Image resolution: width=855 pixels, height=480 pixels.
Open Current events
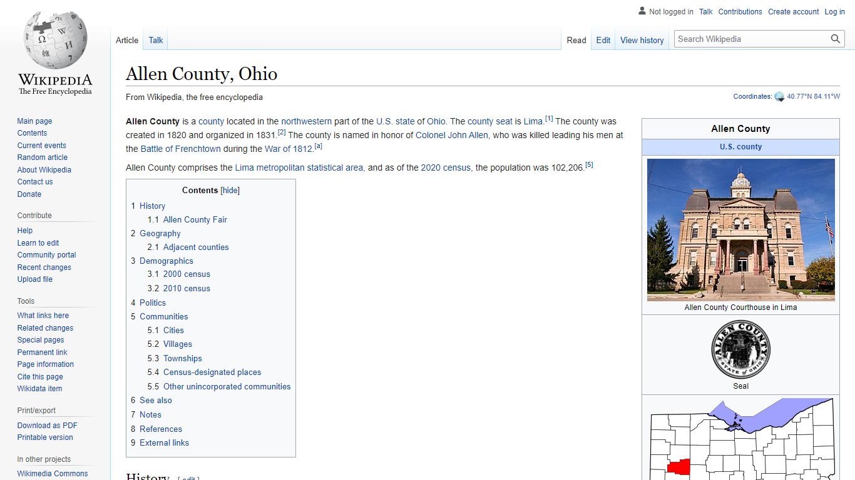click(x=41, y=146)
